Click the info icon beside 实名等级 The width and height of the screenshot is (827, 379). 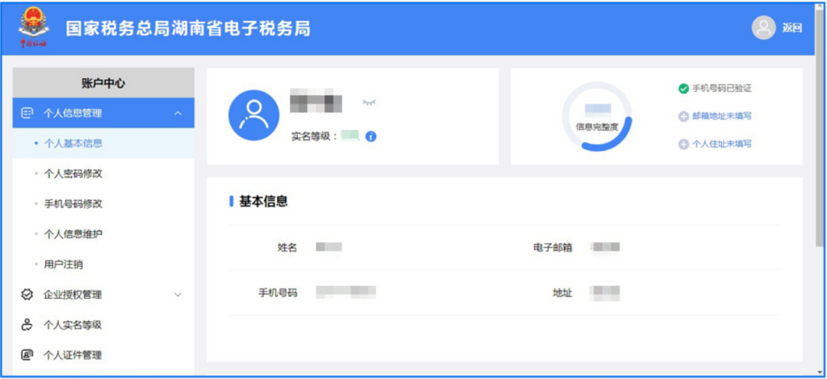[x=371, y=136]
